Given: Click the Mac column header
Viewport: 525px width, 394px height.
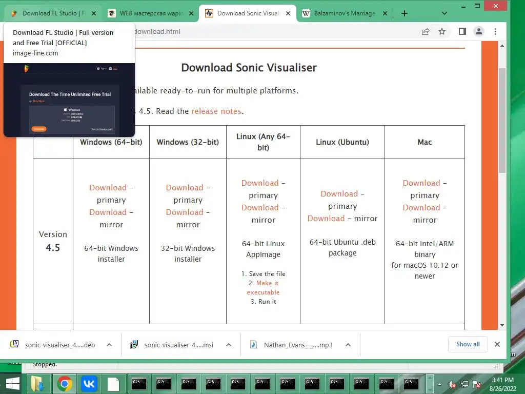Looking at the screenshot, I should (x=425, y=142).
